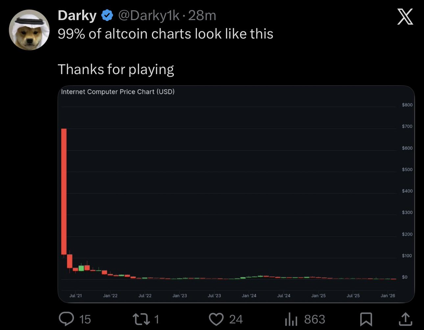
Task: Click the share upload icon
Action: [405, 319]
